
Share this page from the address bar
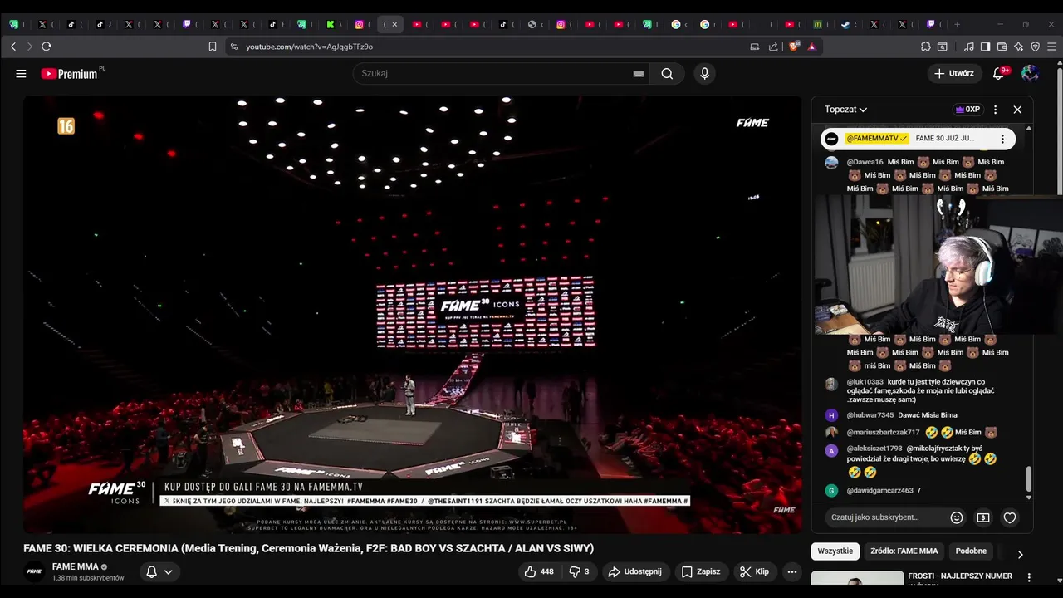(773, 47)
